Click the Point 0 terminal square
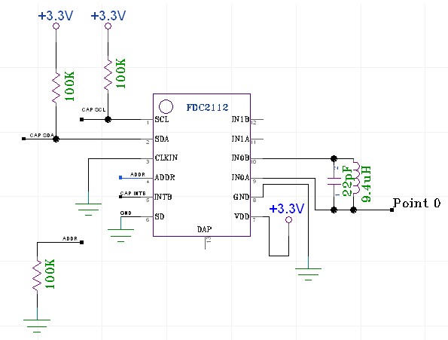Screen dimensions: 448x340 tap(392, 210)
